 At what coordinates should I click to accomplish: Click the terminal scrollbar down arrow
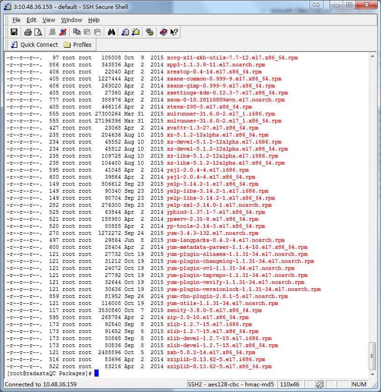click(373, 374)
